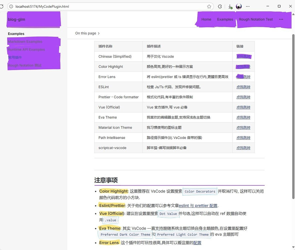Open the eslint 与 prettier 配置 article link

[x=198, y=205]
